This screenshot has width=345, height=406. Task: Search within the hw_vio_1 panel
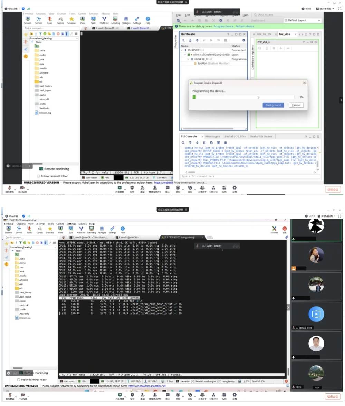(260, 48)
